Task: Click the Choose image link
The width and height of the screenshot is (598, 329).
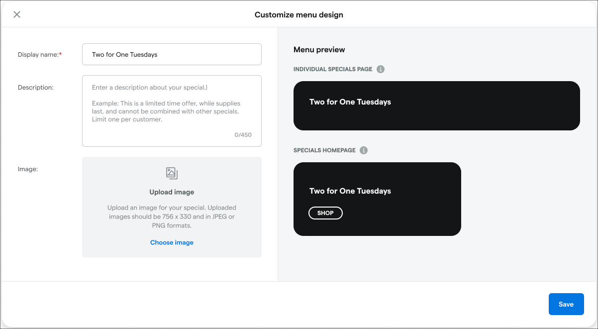Action: tap(172, 242)
